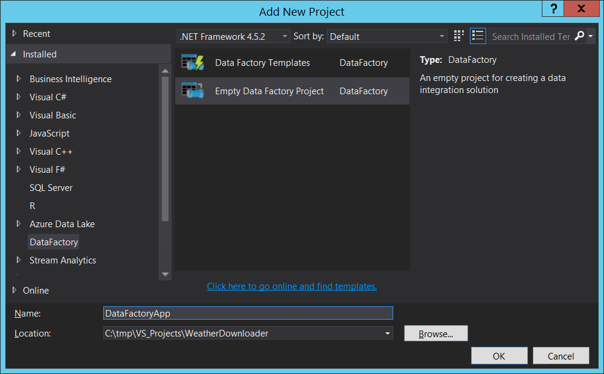Choose the Data Factory Templates row text

262,62
